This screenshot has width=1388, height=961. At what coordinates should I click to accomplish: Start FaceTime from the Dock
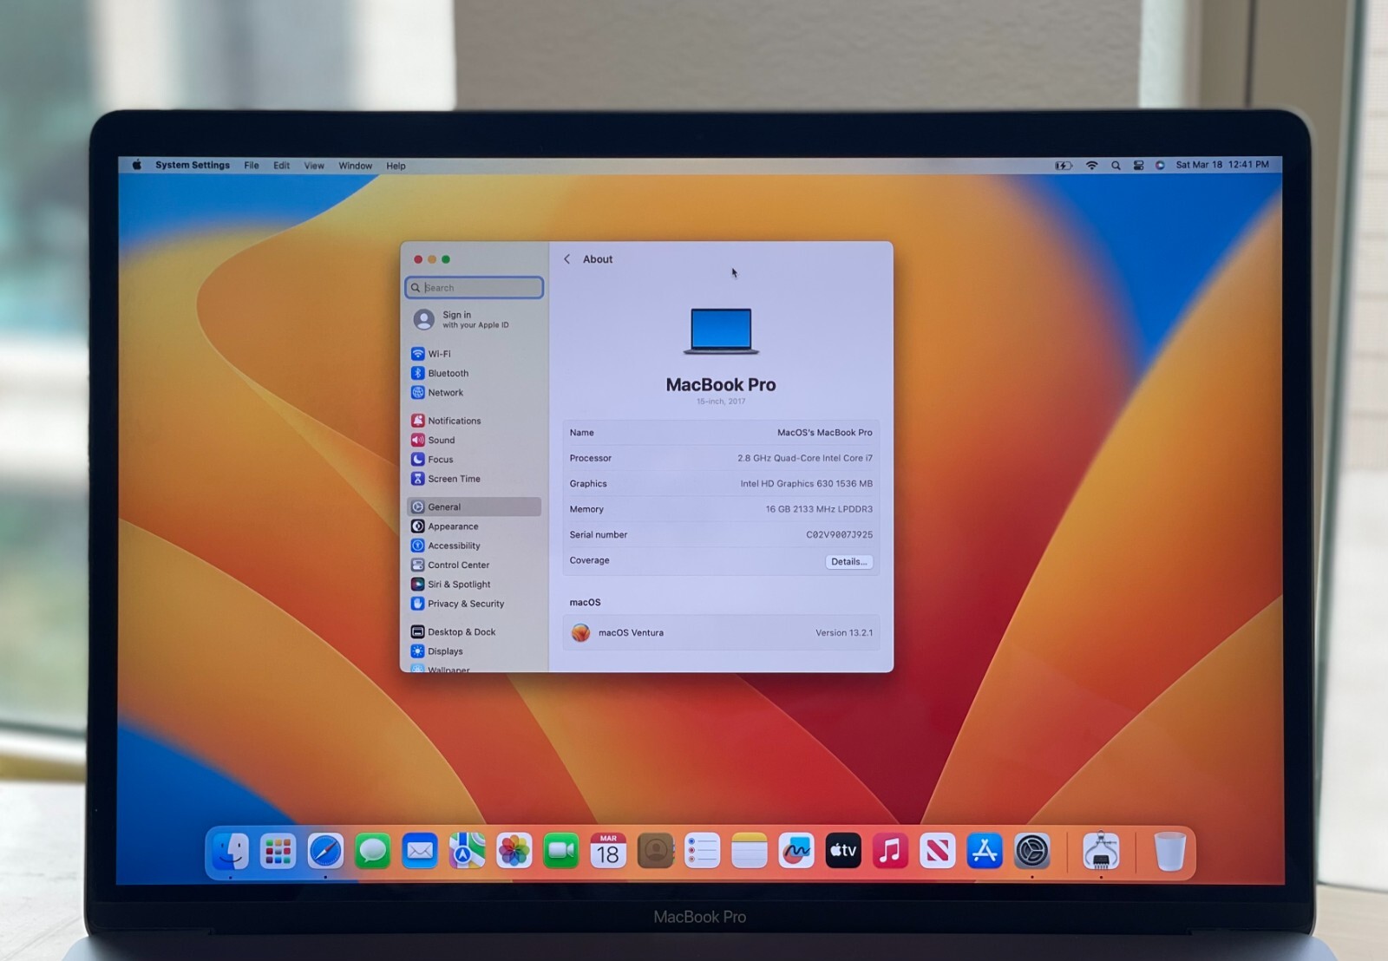[x=561, y=851]
